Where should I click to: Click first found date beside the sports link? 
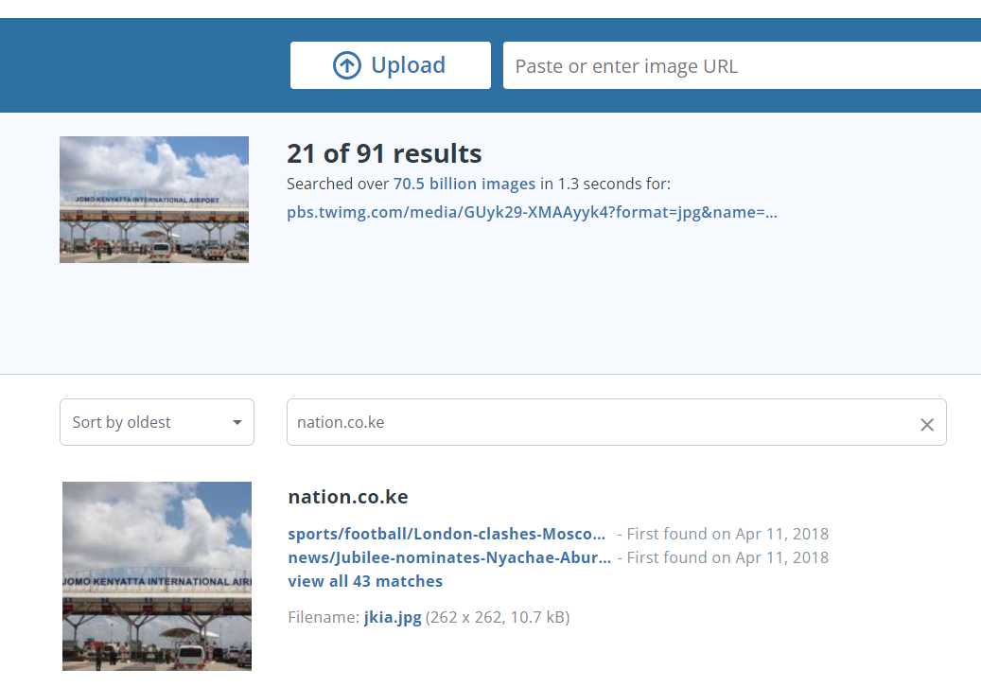coord(727,534)
